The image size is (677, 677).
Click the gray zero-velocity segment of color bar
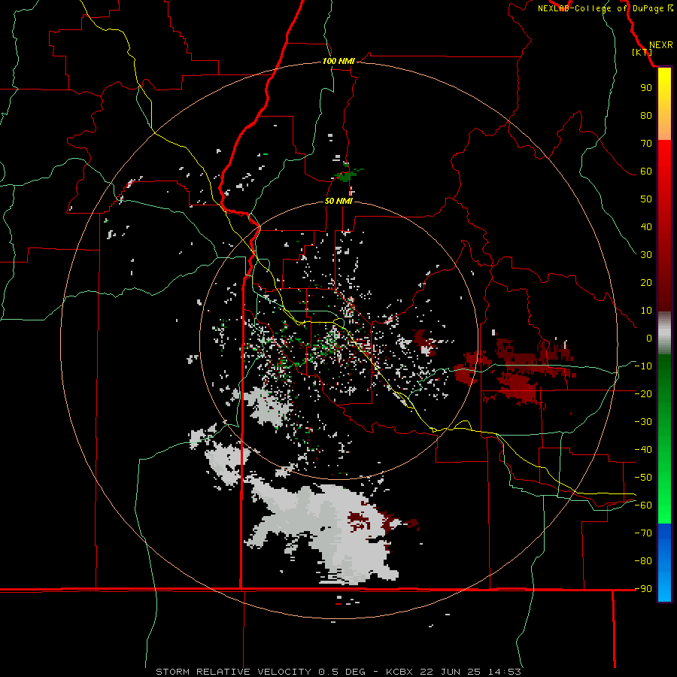[x=664, y=333]
